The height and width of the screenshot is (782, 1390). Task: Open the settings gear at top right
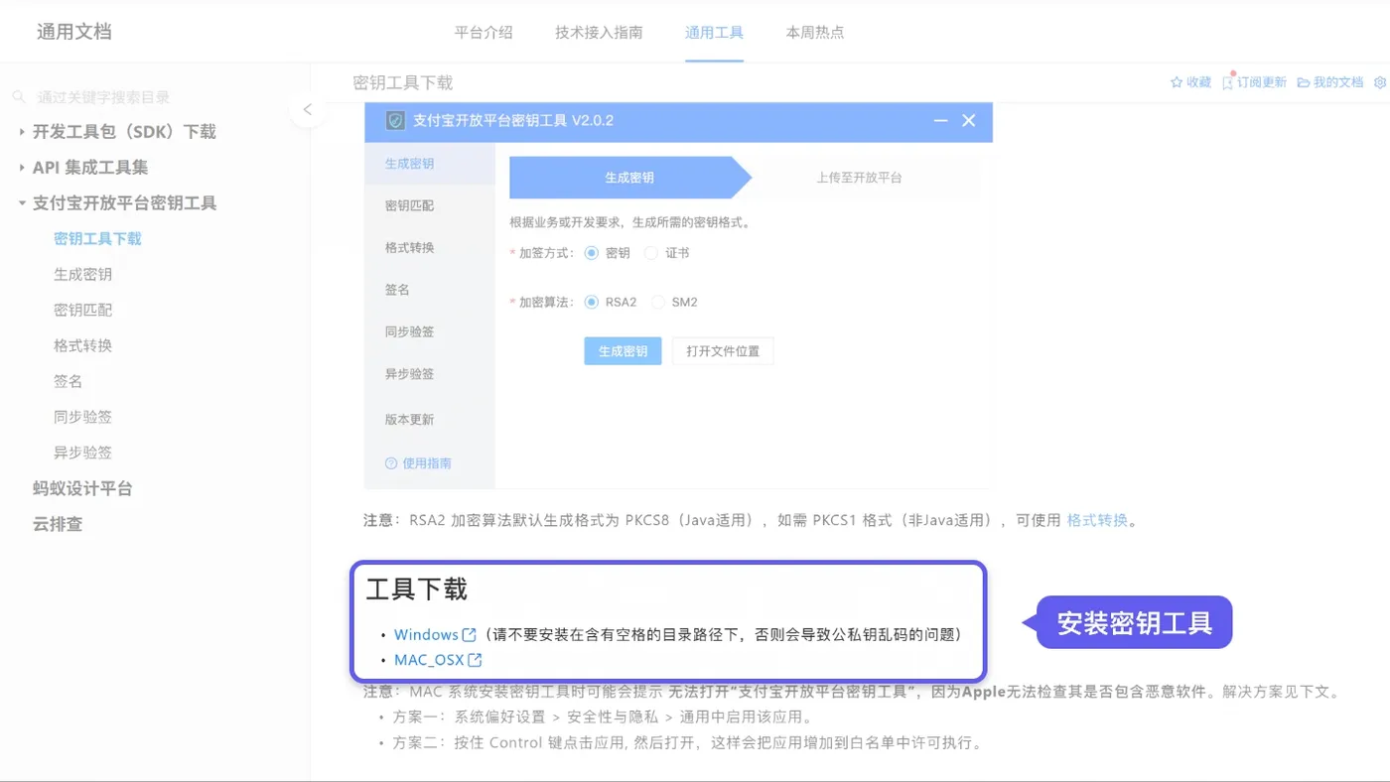1380,82
